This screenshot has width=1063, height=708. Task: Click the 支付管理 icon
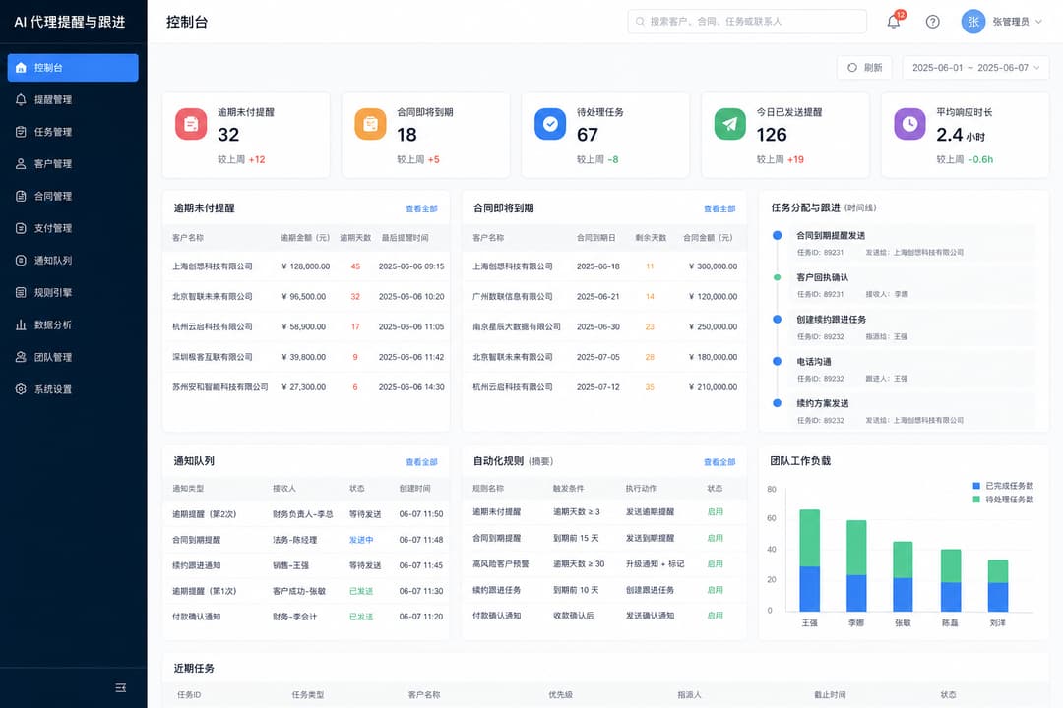click(21, 228)
